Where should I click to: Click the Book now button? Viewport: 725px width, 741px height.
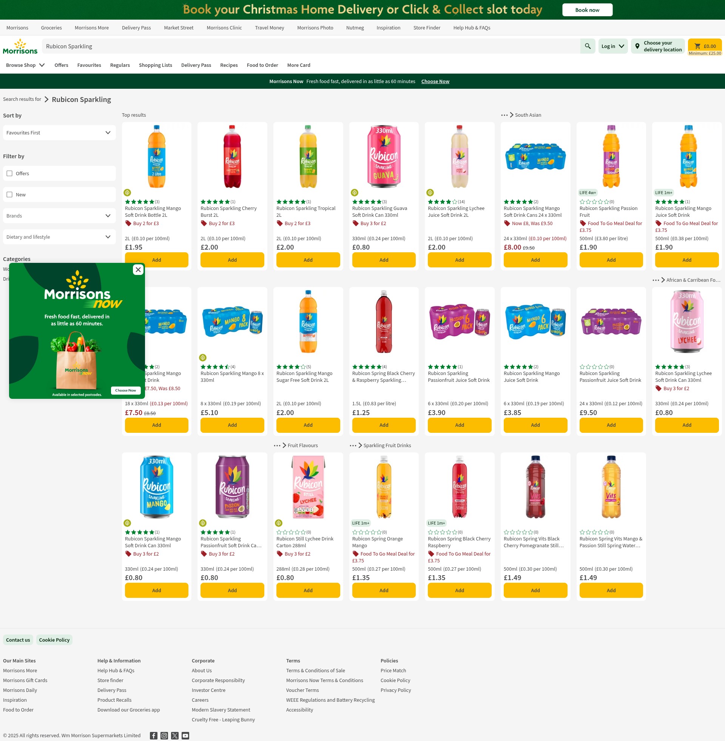587,10
